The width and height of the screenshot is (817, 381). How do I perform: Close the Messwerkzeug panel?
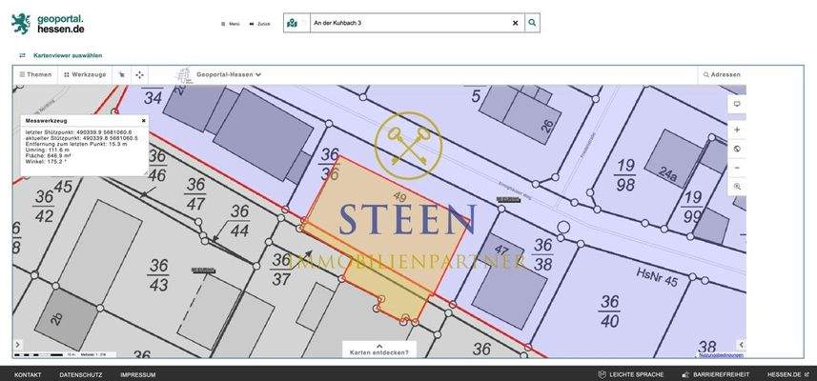[x=143, y=121]
